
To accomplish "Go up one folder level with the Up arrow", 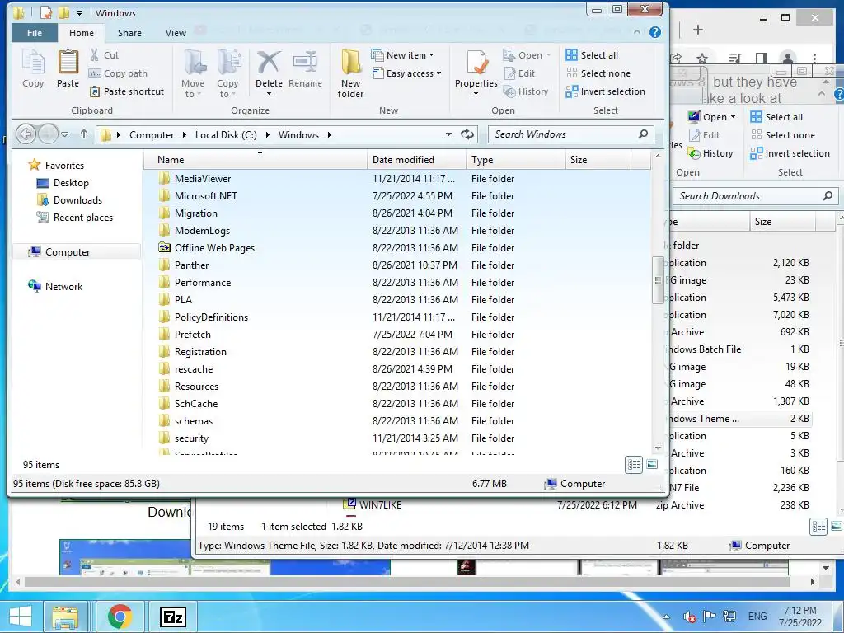I will click(x=84, y=134).
